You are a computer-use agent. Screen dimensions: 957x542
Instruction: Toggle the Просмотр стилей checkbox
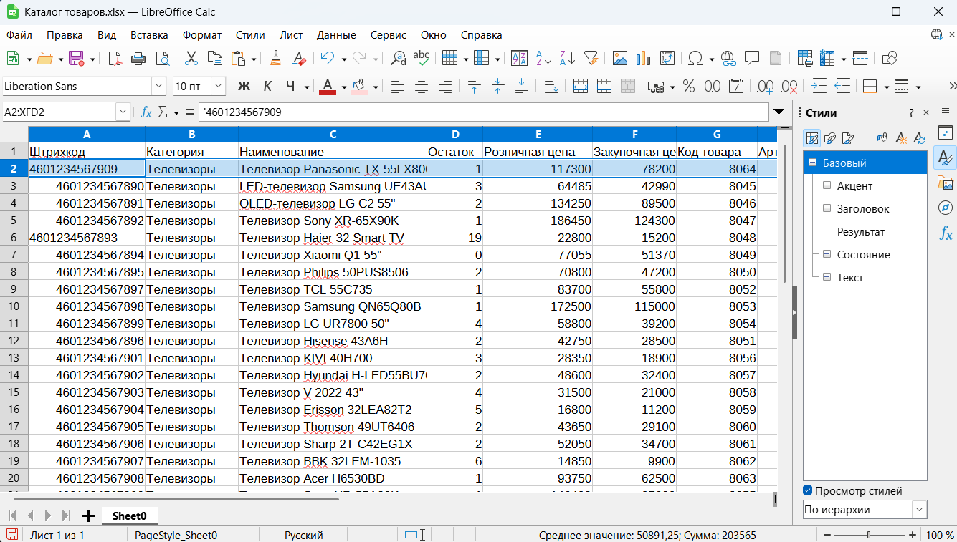[808, 490]
